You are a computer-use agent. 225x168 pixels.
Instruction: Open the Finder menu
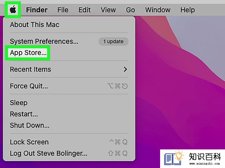pyautogui.click(x=37, y=10)
